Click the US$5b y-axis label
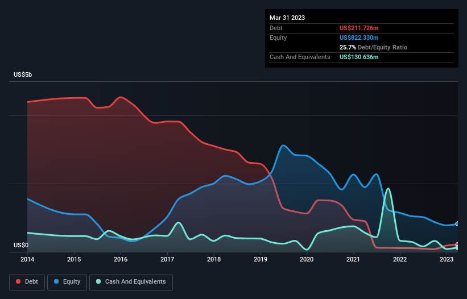467x299 pixels. click(x=23, y=74)
